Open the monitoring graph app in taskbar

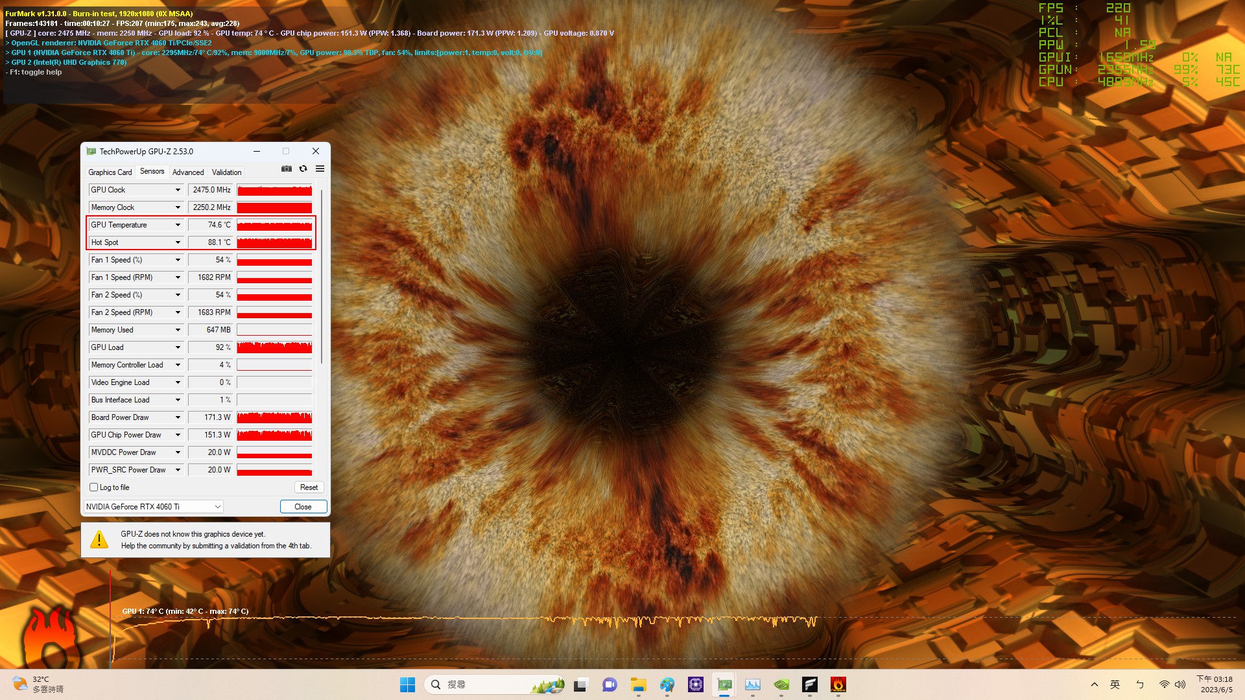753,684
